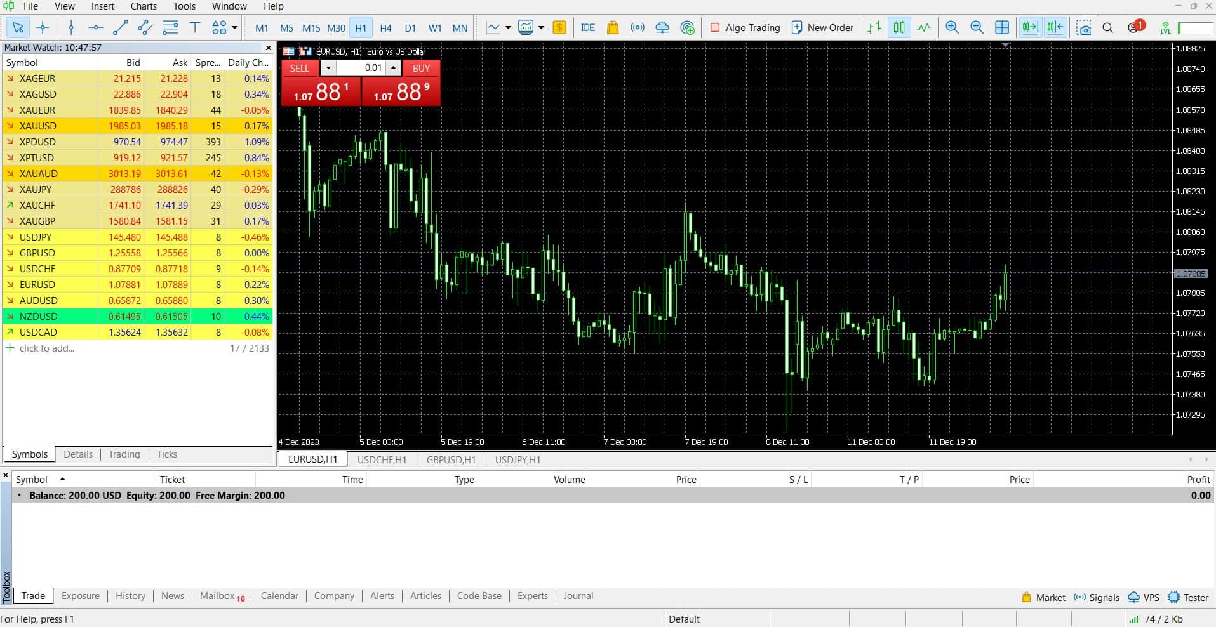The width and height of the screenshot is (1216, 627).
Task: Open the VPS cloud hosting icon
Action: [662, 27]
